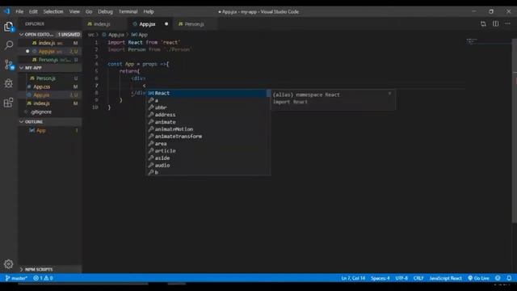Click the code minimap

[489, 41]
